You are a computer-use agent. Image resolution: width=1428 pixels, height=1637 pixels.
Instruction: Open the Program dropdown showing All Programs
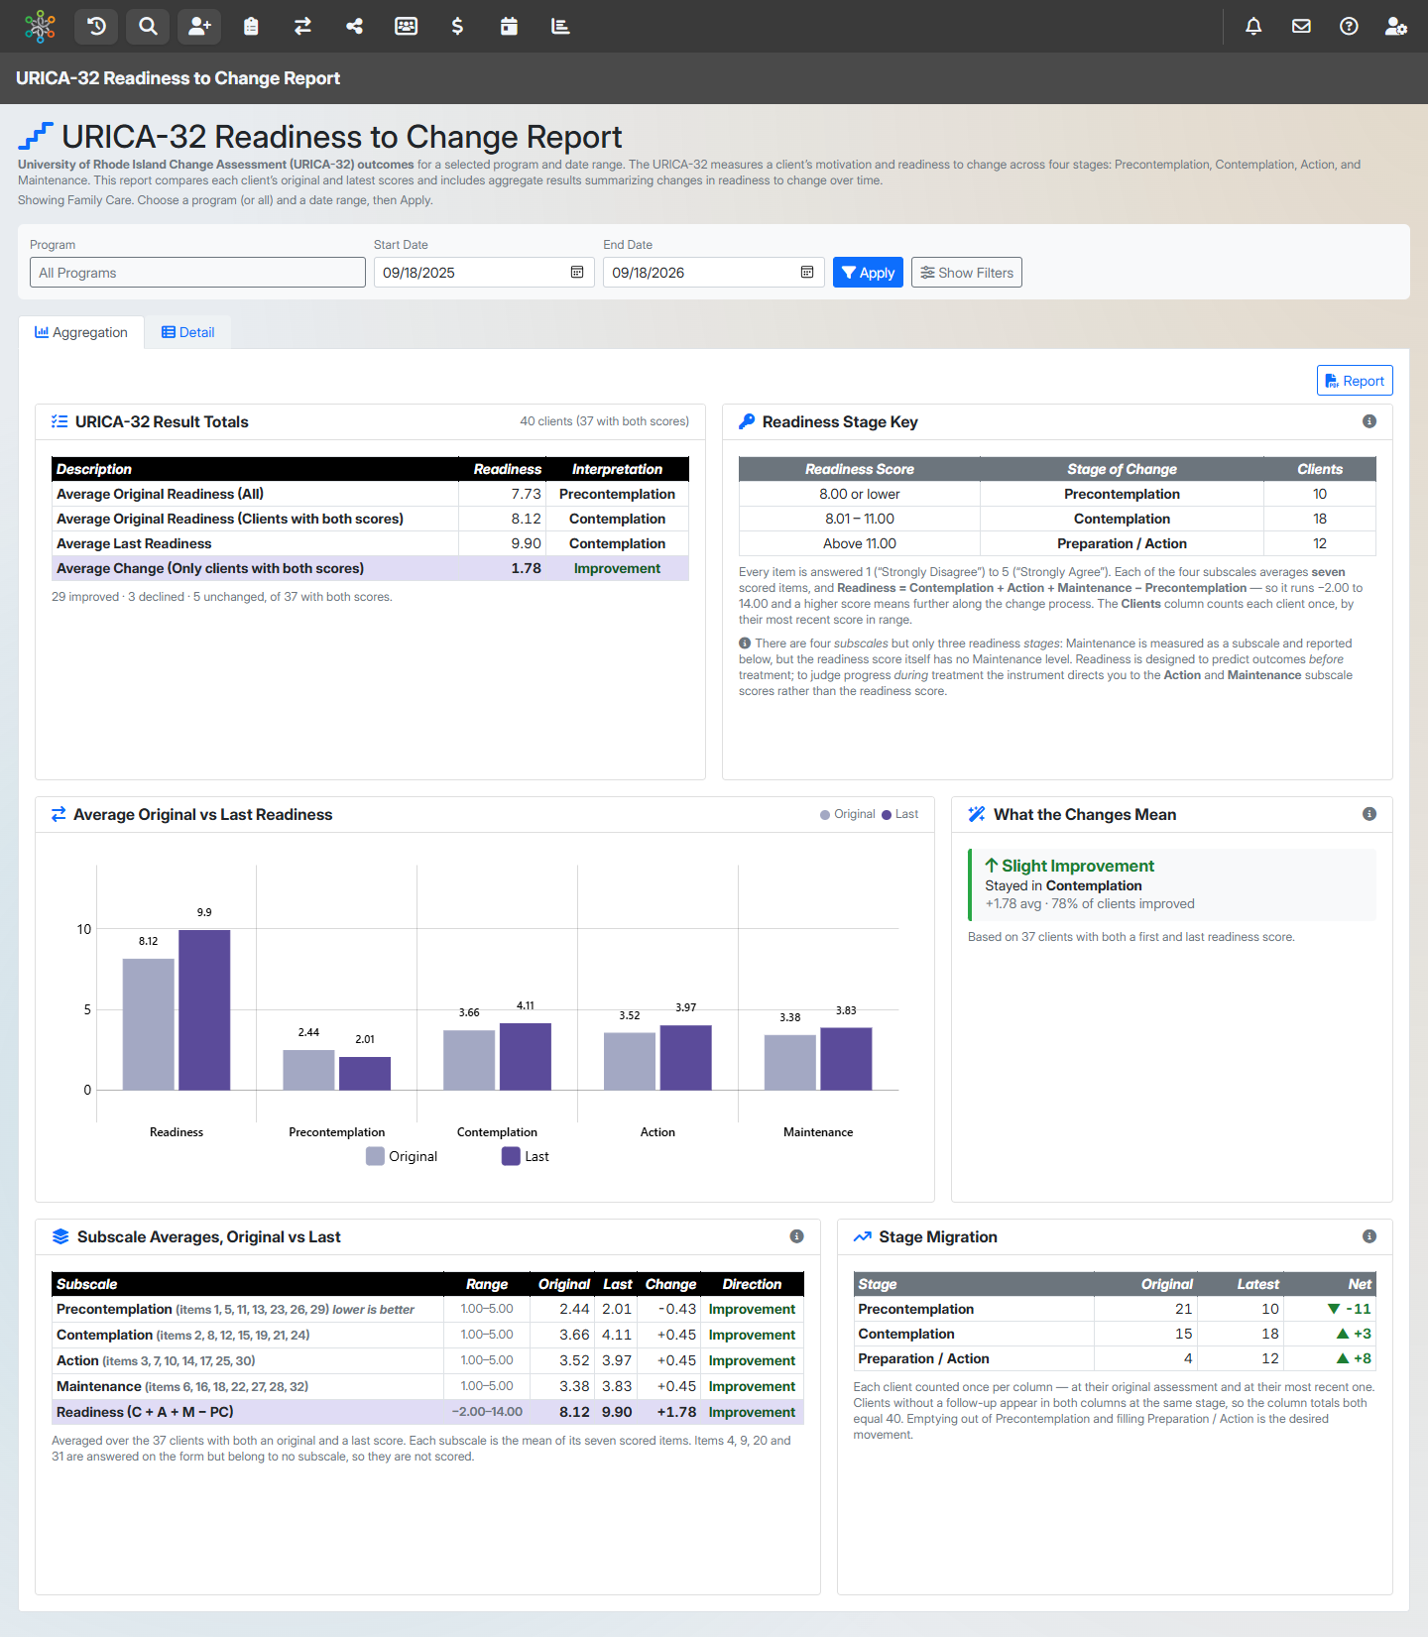197,273
